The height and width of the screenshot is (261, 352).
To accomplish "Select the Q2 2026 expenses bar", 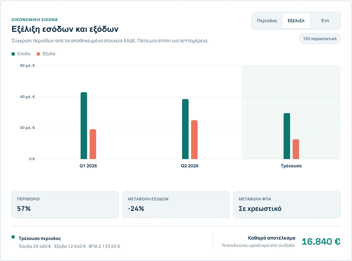I will (x=194, y=140).
